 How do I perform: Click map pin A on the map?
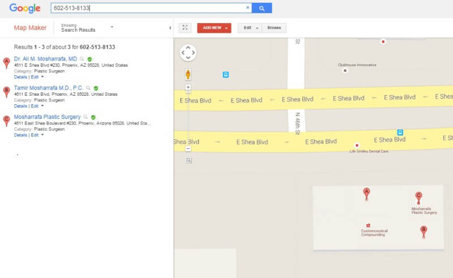click(x=366, y=194)
